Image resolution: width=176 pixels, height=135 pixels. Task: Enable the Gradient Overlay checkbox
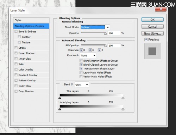[x=16, y=75]
